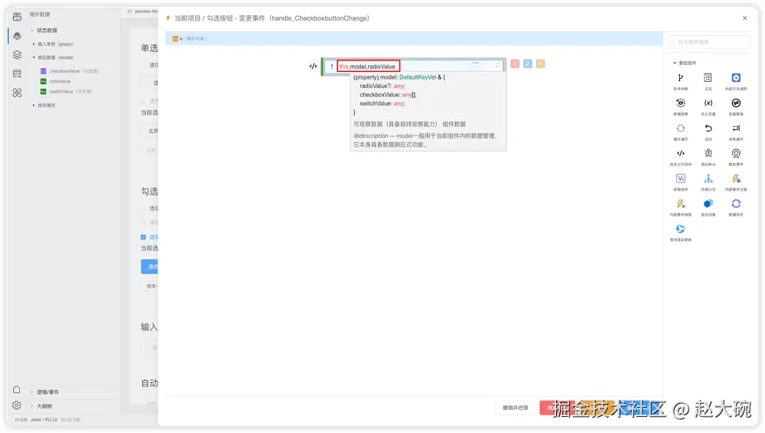Add the blue cube node
765x433 pixels.
click(708, 203)
